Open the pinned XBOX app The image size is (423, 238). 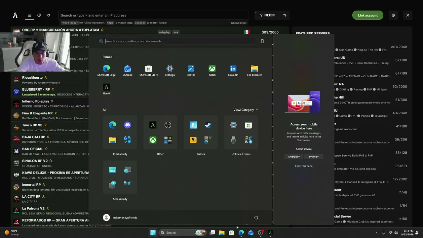click(212, 70)
